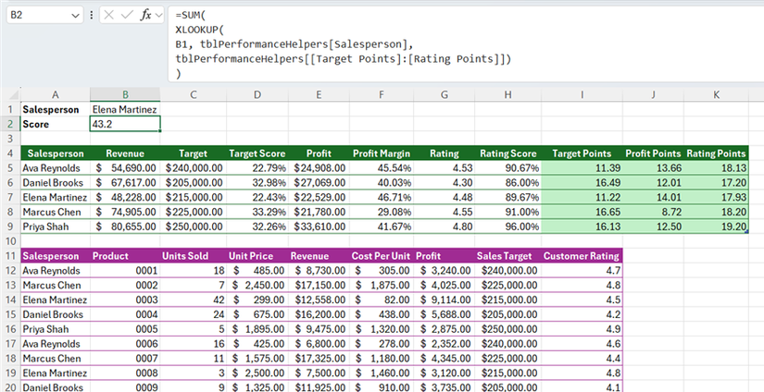Click inside the formula bar text
The height and width of the screenshot is (392, 764).
[466, 44]
